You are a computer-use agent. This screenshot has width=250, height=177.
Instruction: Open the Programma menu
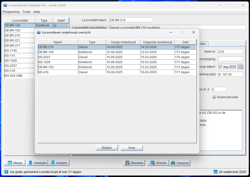pos(11,12)
